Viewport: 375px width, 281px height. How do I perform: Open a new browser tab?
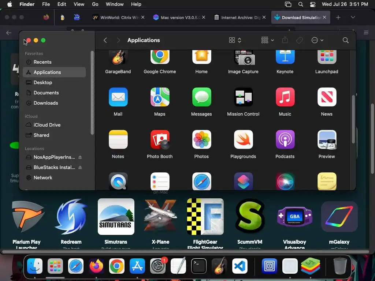[x=338, y=18]
